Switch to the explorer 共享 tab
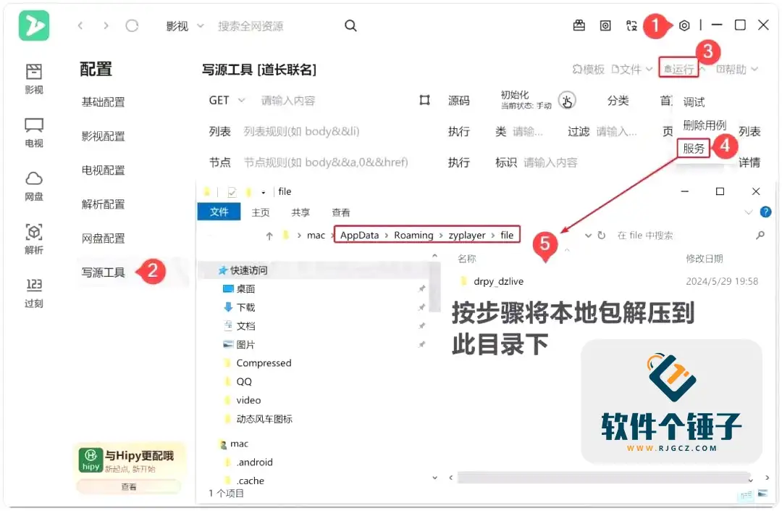Viewport: 782px width, 511px height. tap(300, 212)
